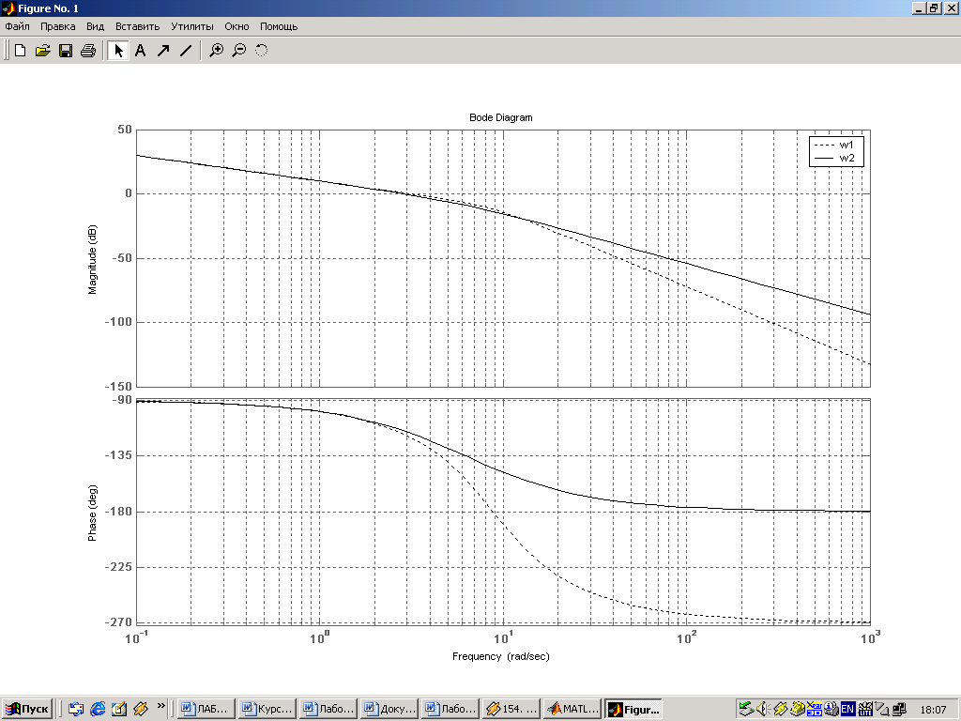Select the Insert Text 'A' tool
Image resolution: width=961 pixels, height=721 pixels.
[x=141, y=51]
